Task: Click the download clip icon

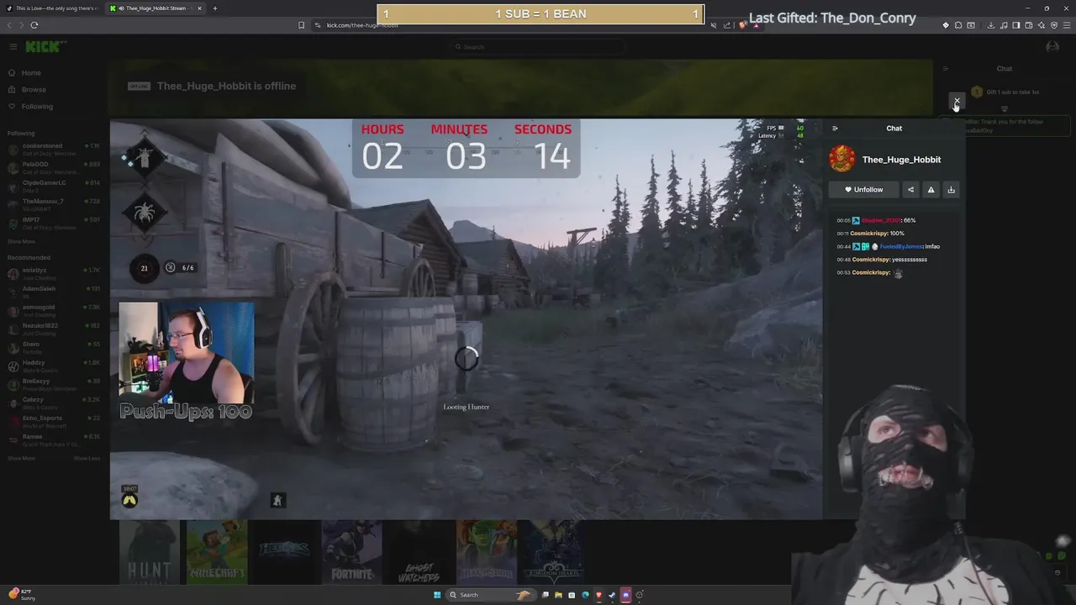Action: (951, 190)
